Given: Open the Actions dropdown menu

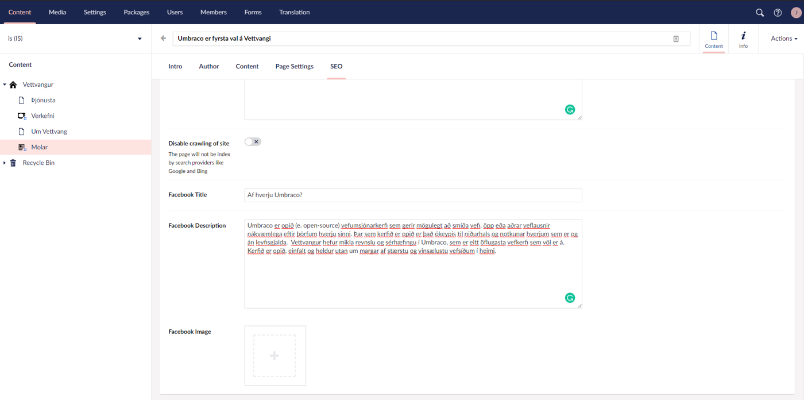Looking at the screenshot, I should [784, 39].
